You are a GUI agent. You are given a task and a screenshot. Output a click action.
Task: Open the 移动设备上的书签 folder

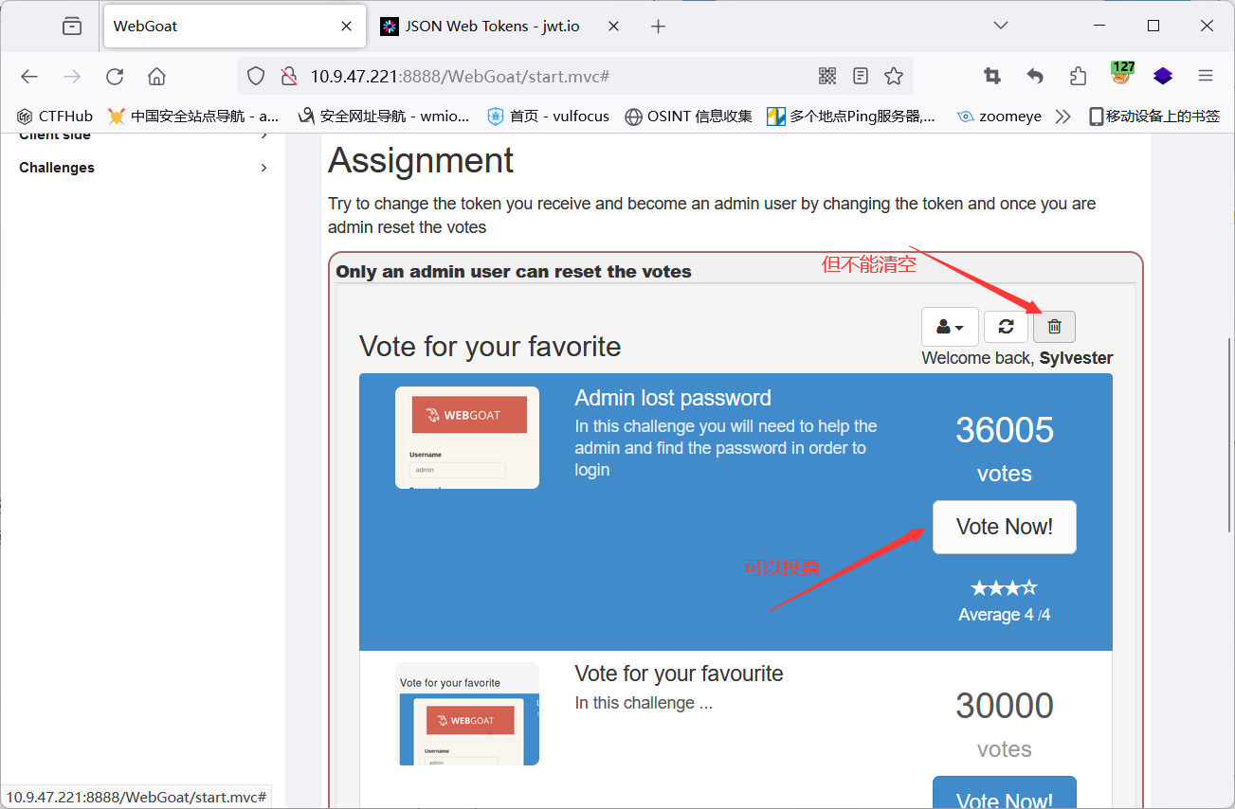(1154, 117)
